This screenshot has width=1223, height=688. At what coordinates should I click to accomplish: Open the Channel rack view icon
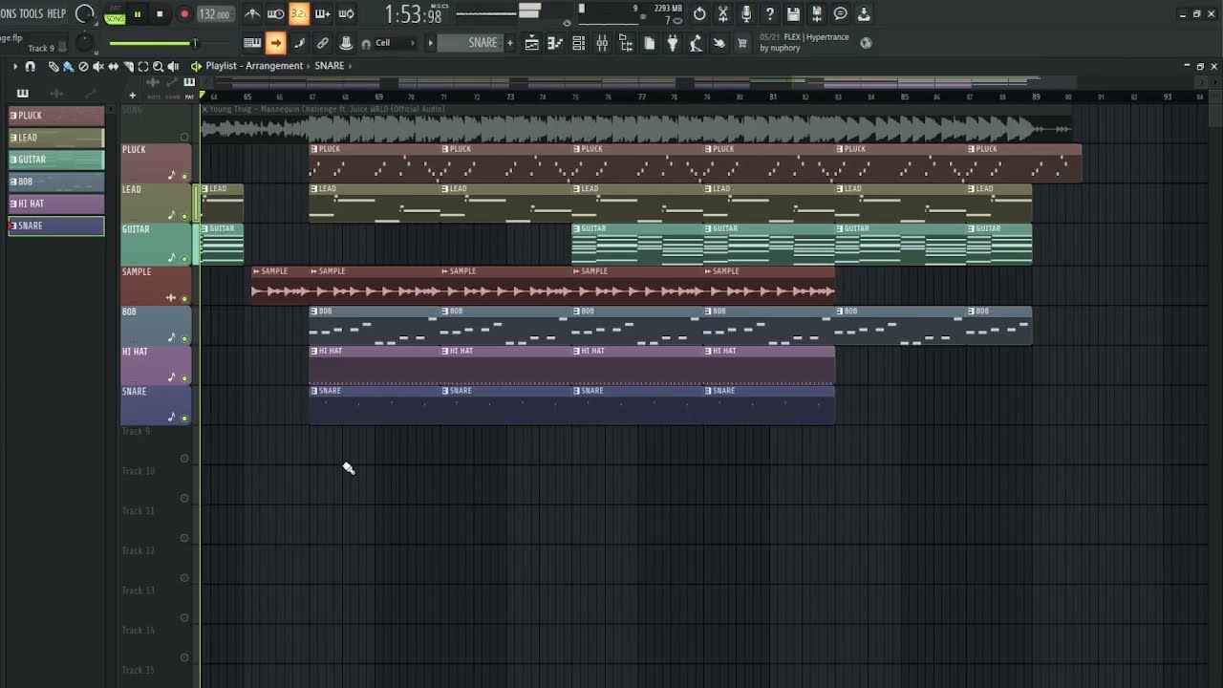tap(579, 43)
